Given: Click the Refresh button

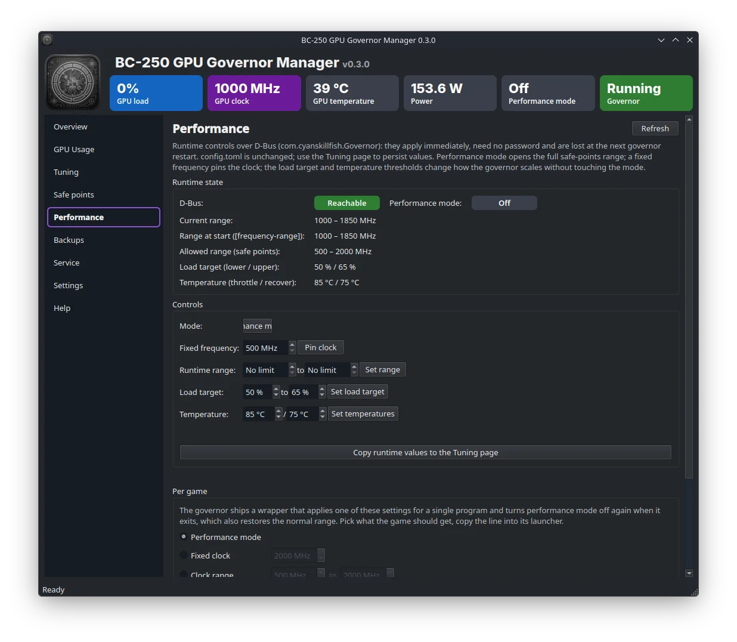Looking at the screenshot, I should pos(655,128).
